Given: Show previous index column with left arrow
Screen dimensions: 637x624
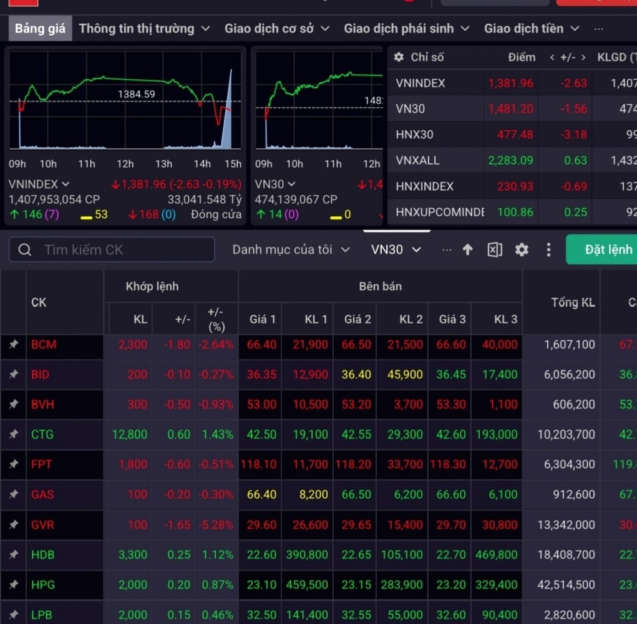Looking at the screenshot, I should [552, 57].
